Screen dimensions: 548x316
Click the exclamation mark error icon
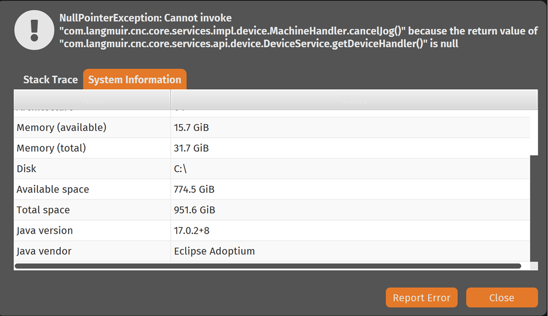click(35, 30)
